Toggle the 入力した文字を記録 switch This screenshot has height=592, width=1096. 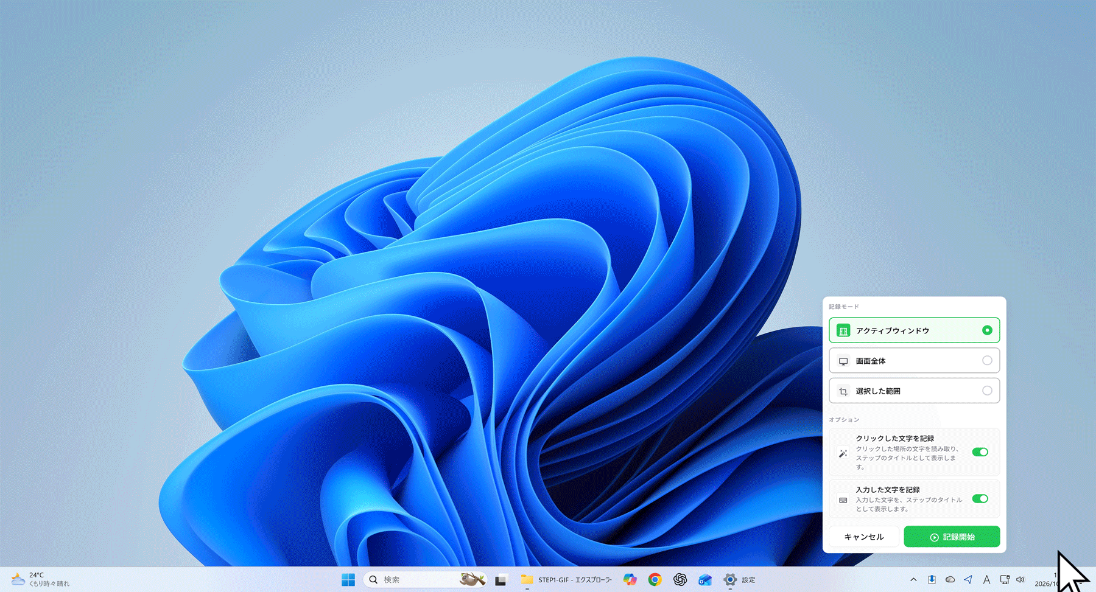[x=980, y=499]
